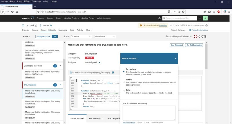Click plus icon to create project
Screen dimensions: 232x124
(x=200, y=18)
